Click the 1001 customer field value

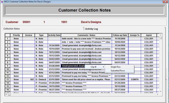point(64,22)
